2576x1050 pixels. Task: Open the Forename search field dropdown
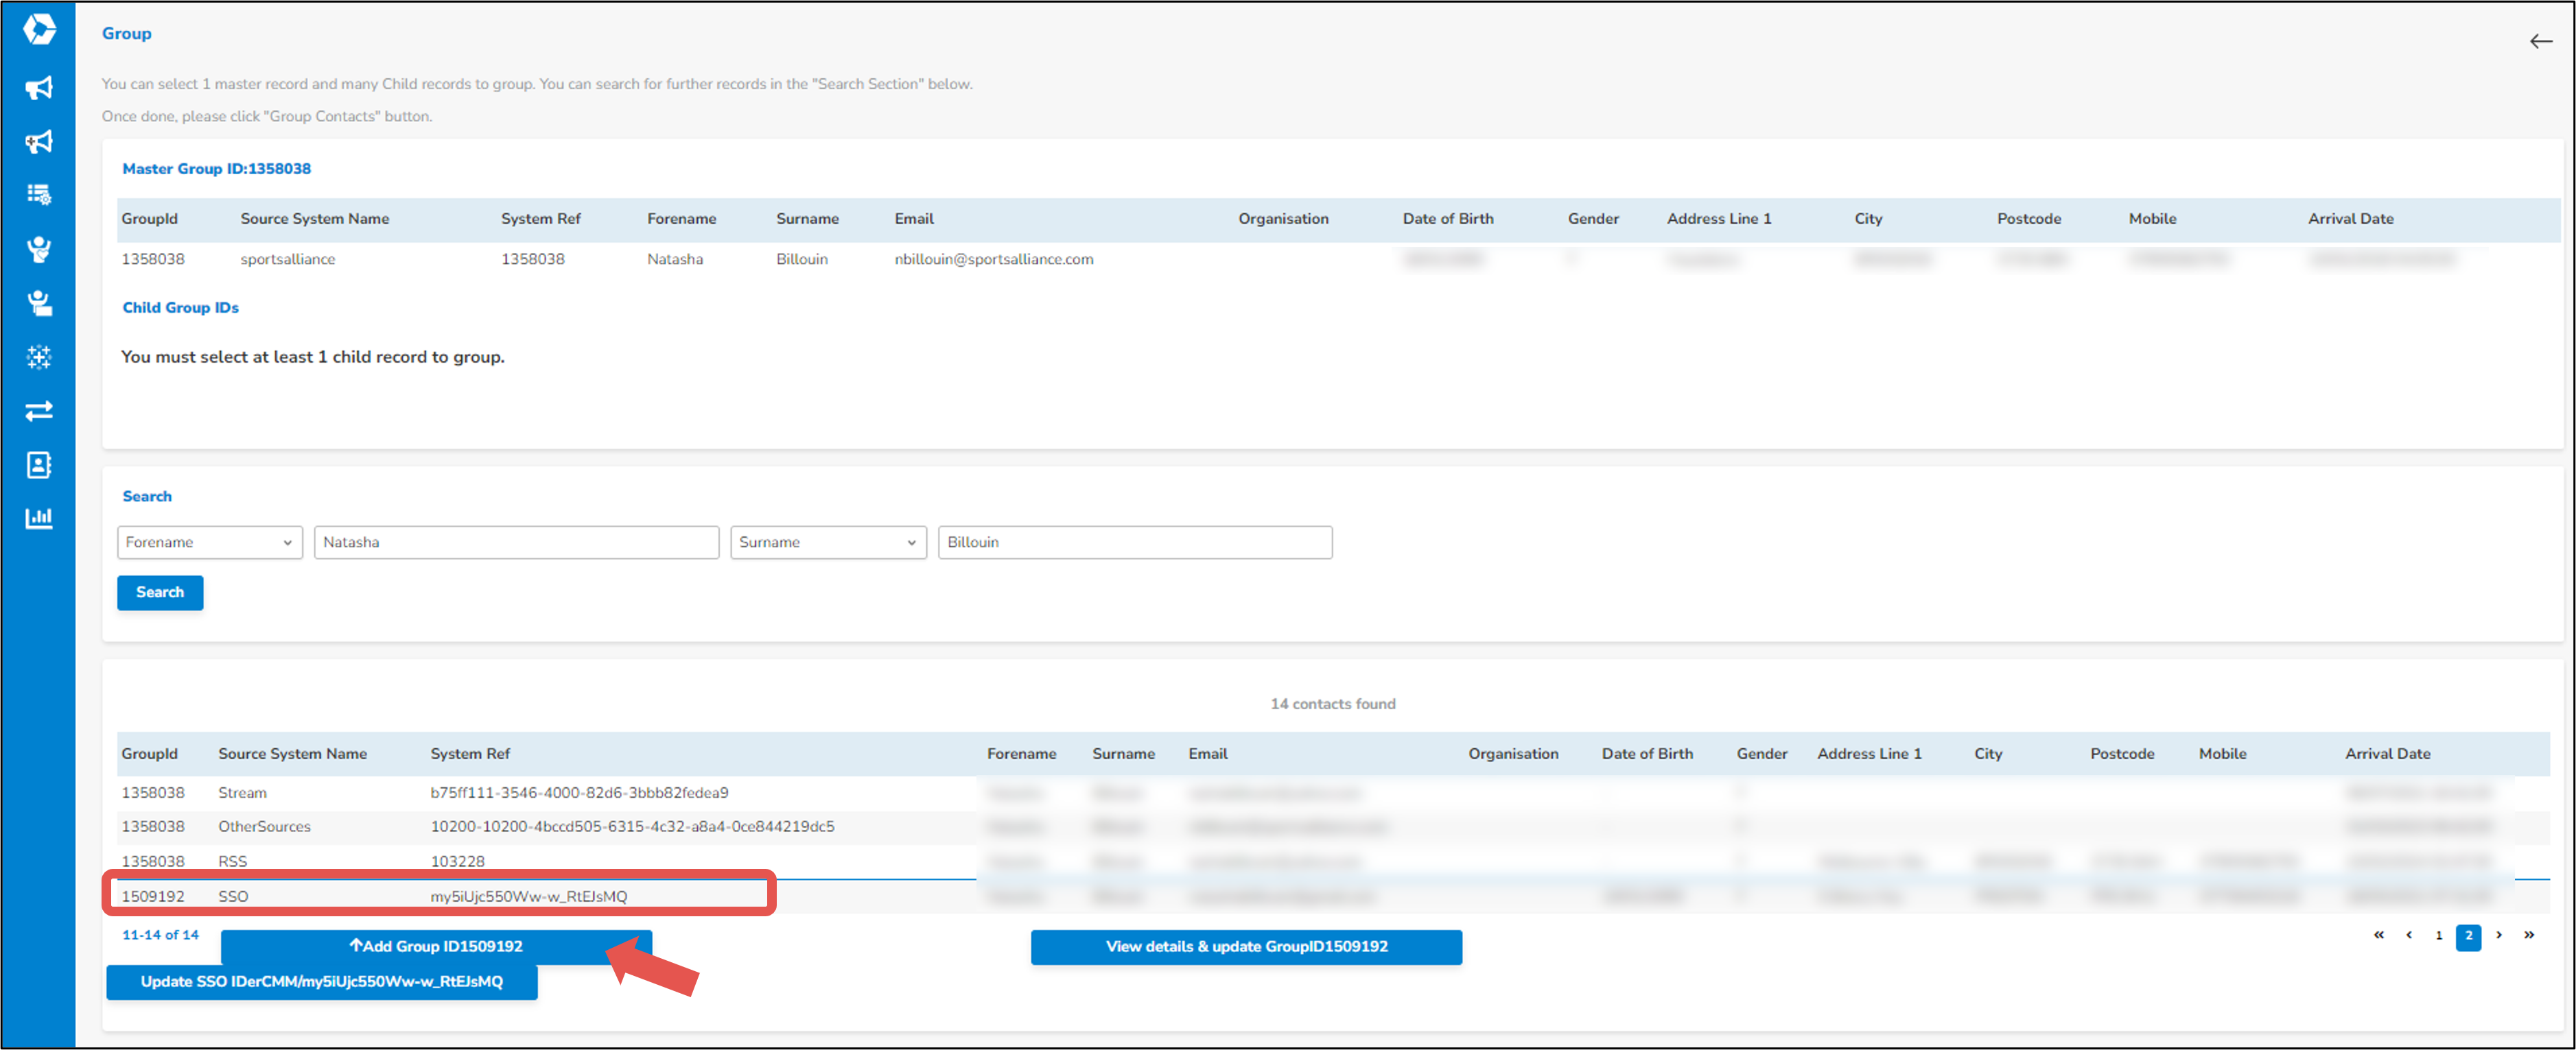[209, 542]
